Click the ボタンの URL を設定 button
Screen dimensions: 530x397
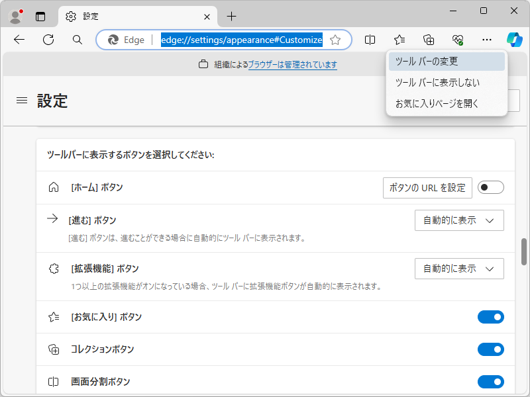pos(427,187)
